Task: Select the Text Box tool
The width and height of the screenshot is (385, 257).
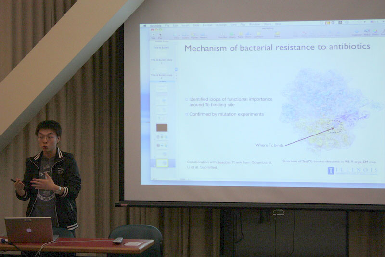Action: (x=222, y=35)
